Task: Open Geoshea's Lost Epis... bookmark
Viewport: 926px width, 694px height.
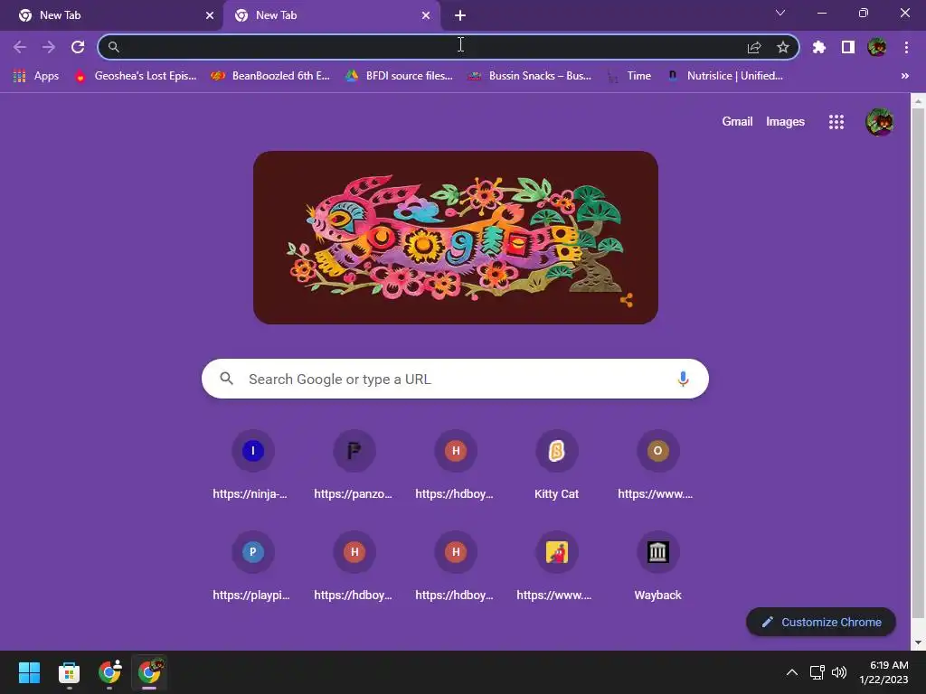Action: (136, 76)
